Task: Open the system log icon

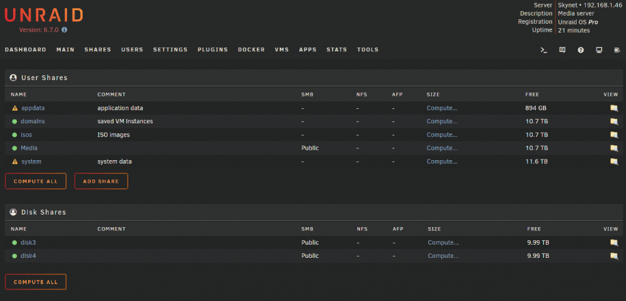Action: [x=617, y=50]
